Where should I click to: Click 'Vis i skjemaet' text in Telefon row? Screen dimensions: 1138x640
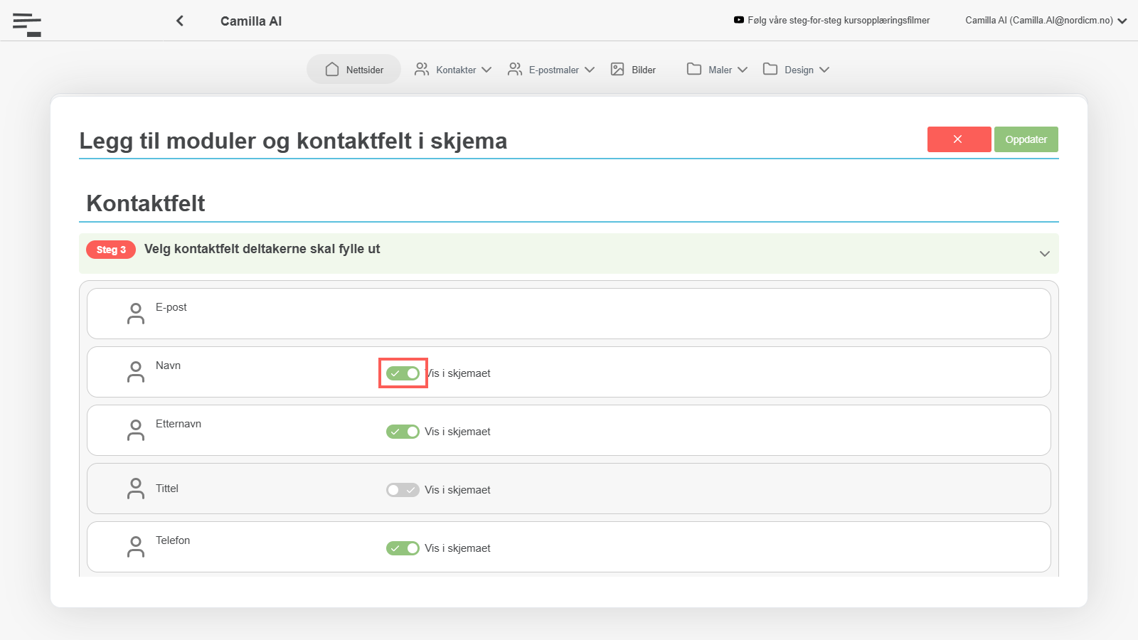pos(458,548)
